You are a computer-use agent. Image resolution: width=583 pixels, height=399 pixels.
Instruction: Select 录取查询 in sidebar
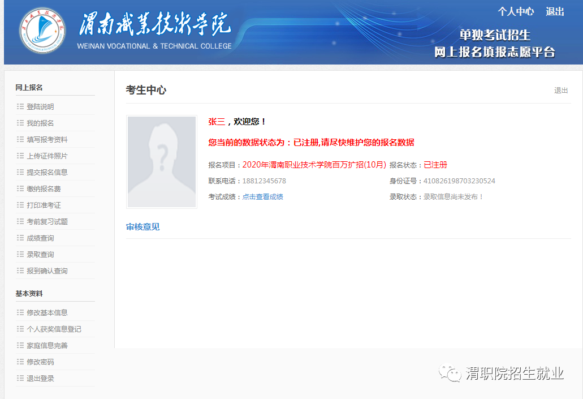tap(40, 254)
